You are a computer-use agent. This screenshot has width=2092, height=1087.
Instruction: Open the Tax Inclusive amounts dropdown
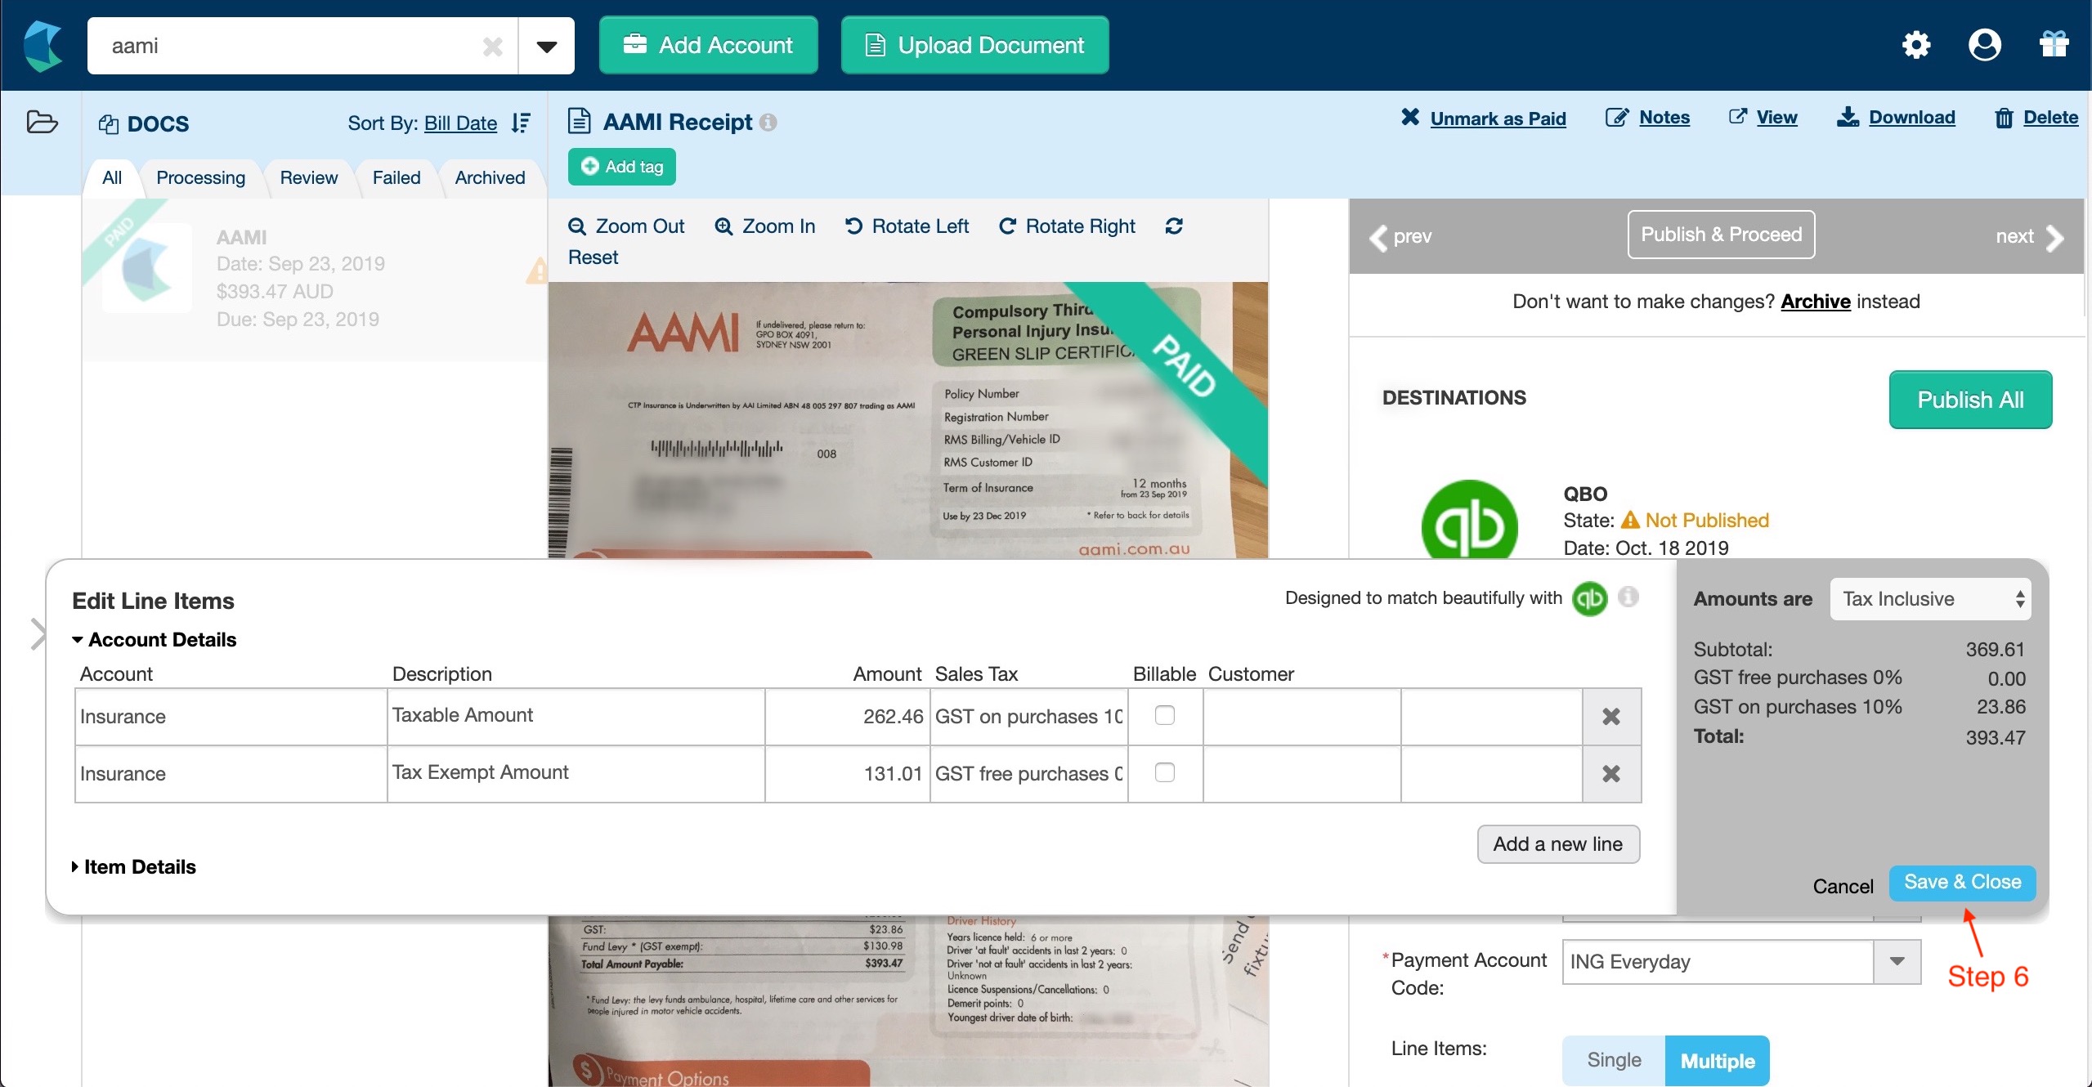tap(1930, 599)
